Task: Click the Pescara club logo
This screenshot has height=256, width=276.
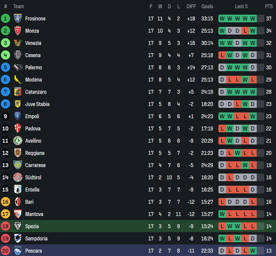Action: 18,251
